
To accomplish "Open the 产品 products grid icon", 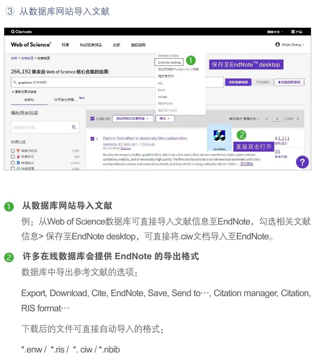I will click(293, 32).
